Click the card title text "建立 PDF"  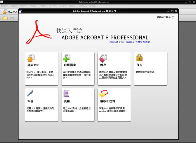point(33,65)
